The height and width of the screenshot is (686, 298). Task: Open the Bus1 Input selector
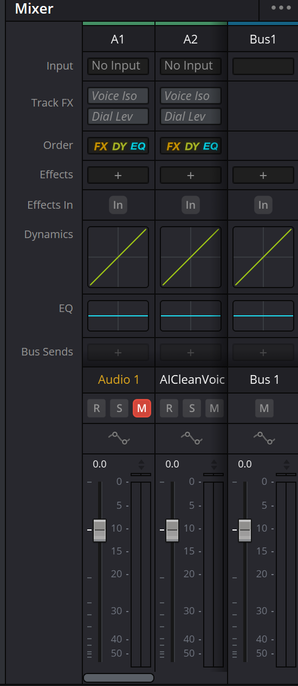263,66
